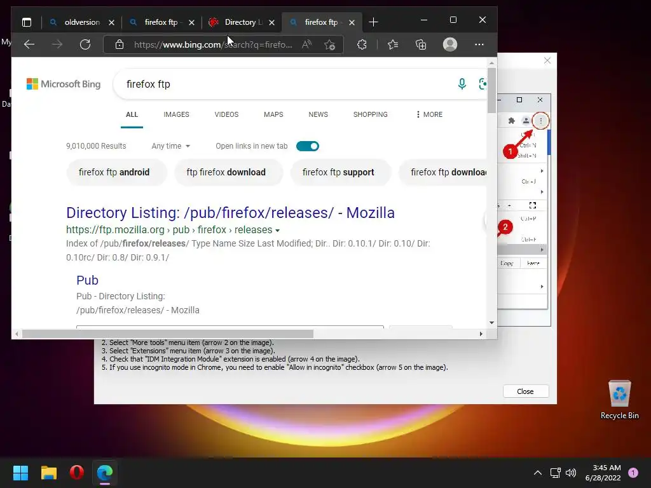Show hidden system tray icons

537,473
